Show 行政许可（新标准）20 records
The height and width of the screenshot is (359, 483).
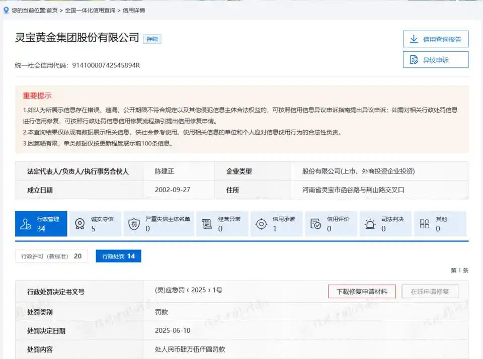pyautogui.click(x=51, y=256)
